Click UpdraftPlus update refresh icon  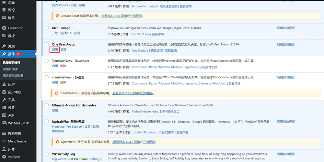pos(57,142)
